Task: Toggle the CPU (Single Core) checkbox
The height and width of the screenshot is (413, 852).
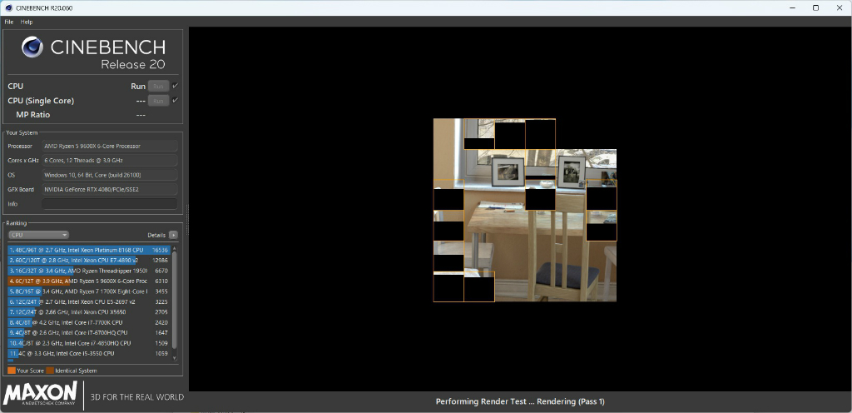Action: point(175,101)
